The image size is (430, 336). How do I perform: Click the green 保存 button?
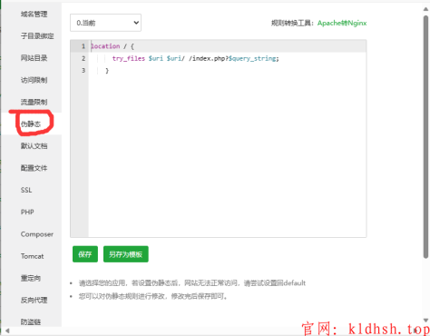85,254
